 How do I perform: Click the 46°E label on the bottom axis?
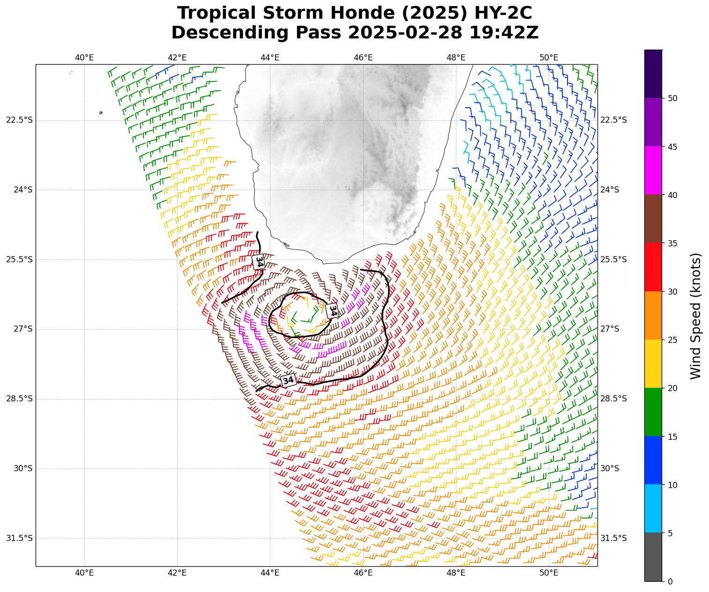[x=363, y=573]
